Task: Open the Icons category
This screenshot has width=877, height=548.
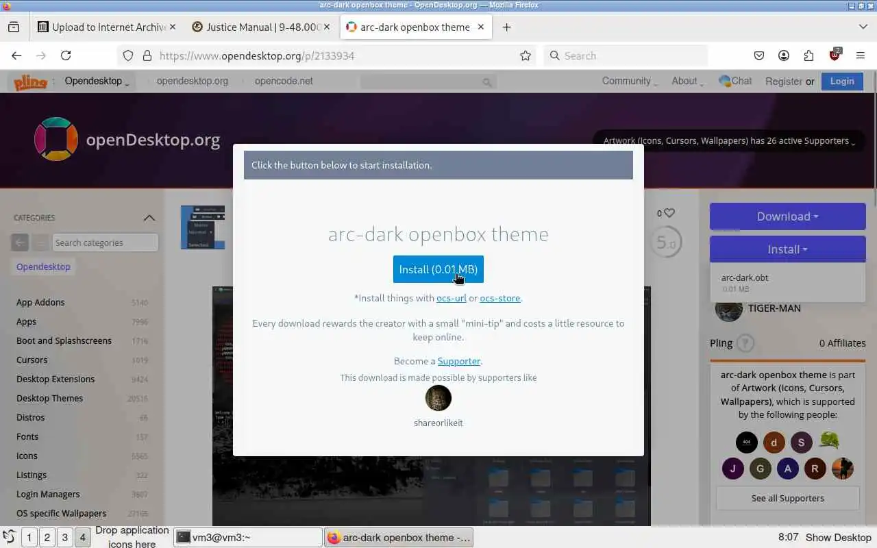Action: [x=27, y=456]
